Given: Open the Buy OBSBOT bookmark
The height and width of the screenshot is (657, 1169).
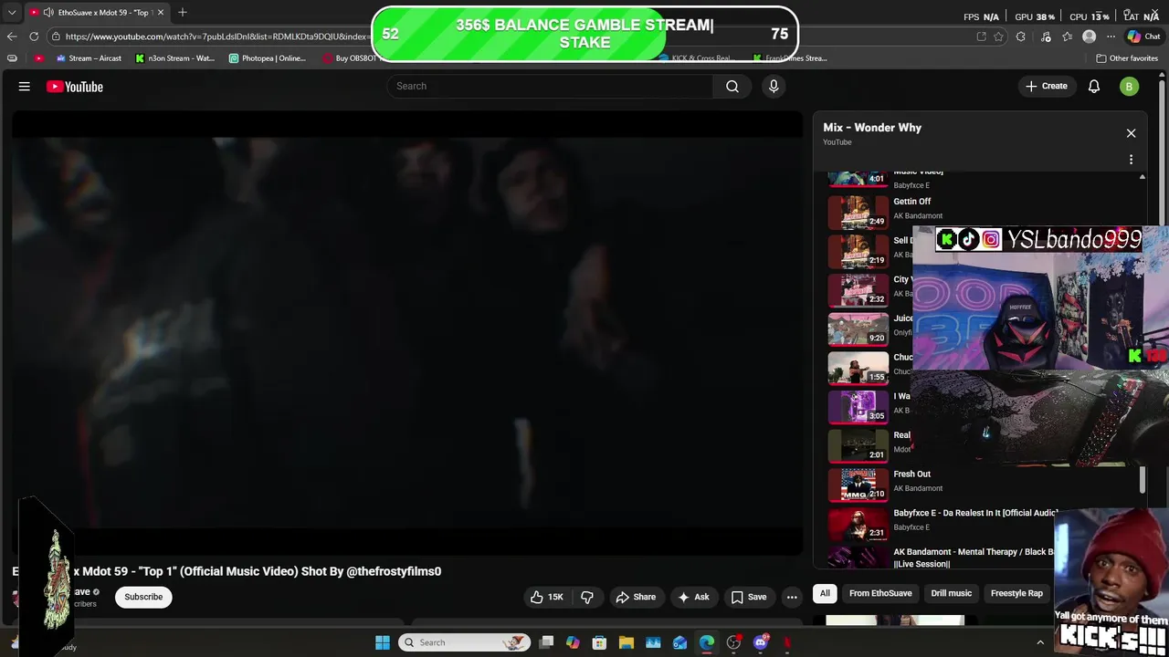Looking at the screenshot, I should [350, 58].
